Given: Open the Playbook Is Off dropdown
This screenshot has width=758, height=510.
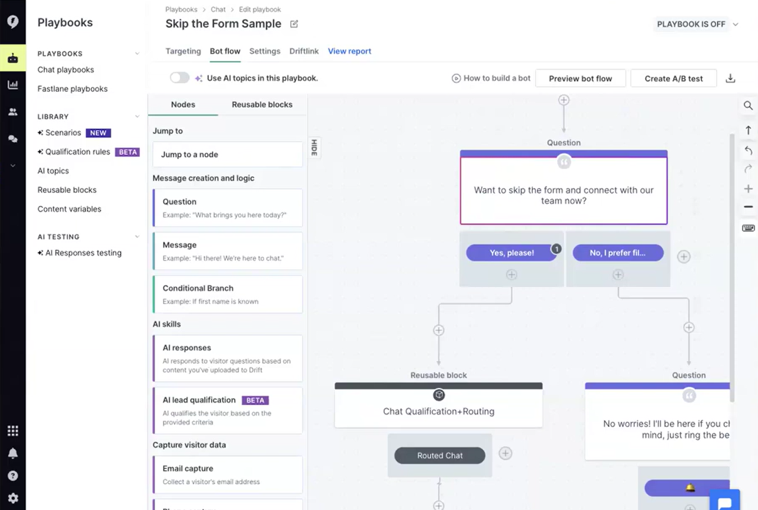Looking at the screenshot, I should click(x=697, y=24).
